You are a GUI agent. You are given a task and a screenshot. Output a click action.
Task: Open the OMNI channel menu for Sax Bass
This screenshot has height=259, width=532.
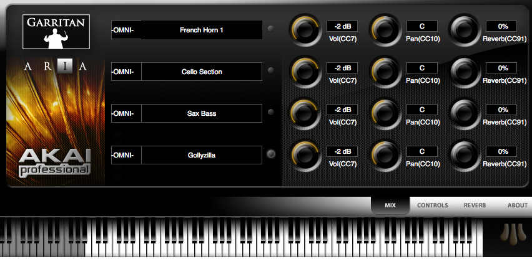126,113
